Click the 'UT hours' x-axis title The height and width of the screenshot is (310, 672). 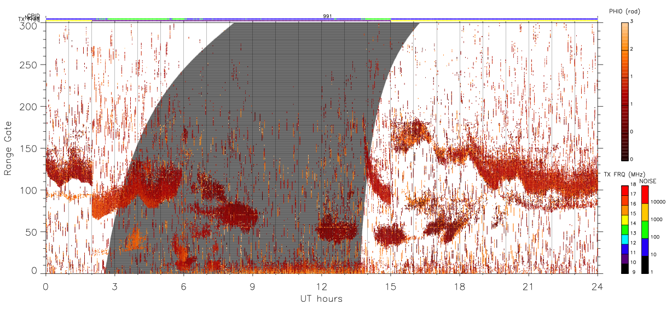pyautogui.click(x=321, y=299)
